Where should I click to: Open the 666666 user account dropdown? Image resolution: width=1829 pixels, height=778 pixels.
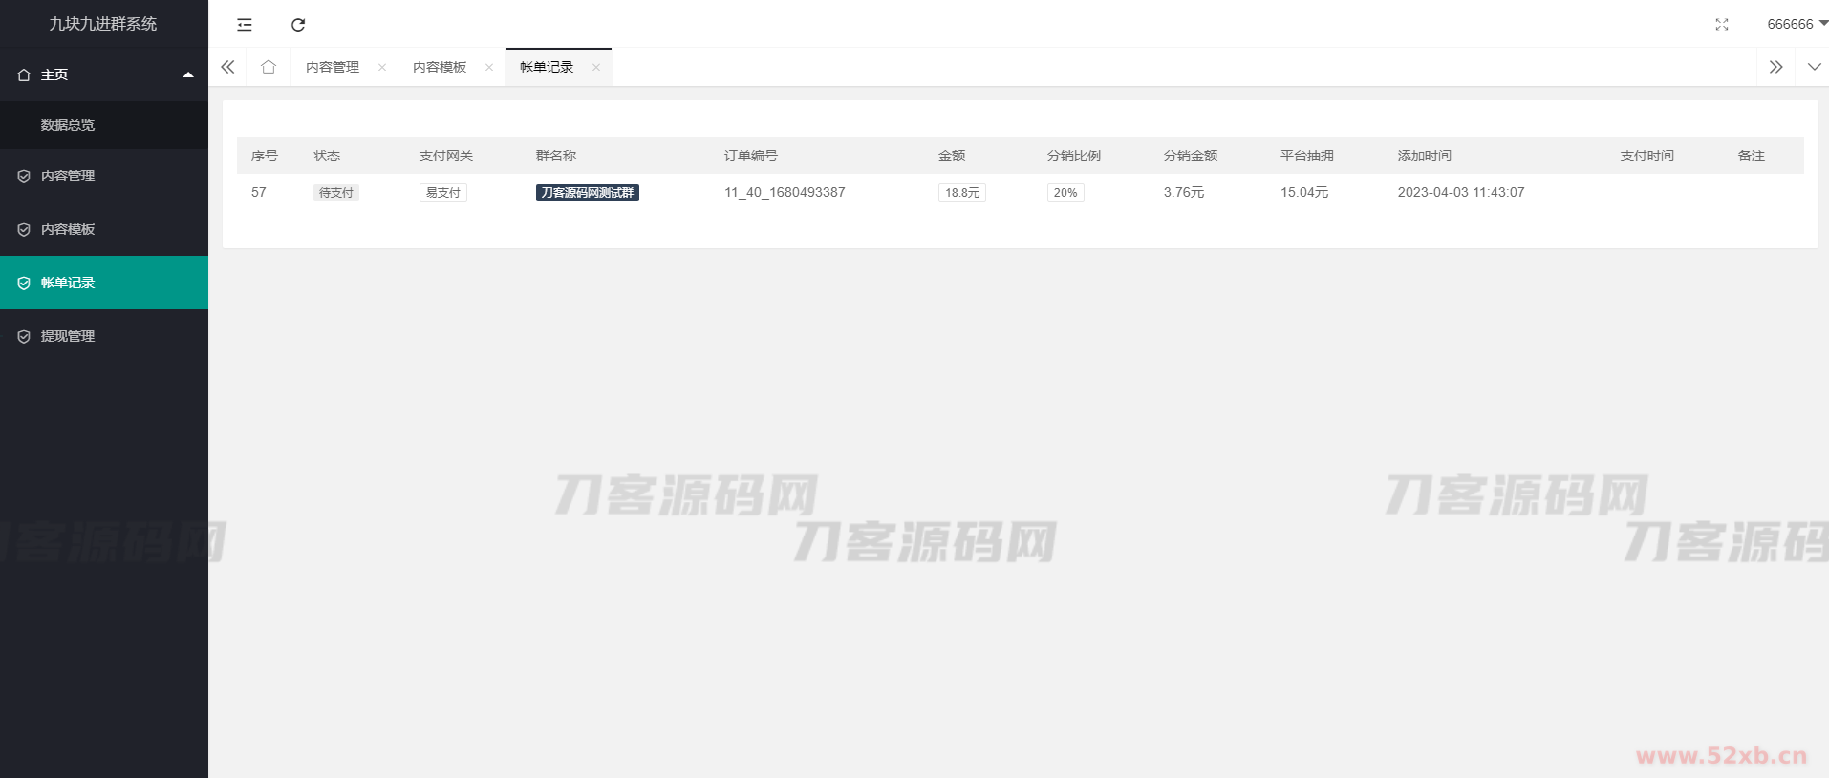click(x=1796, y=24)
